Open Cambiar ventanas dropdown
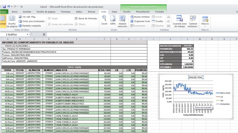The width and height of the screenshot is (238, 133). click(193, 21)
